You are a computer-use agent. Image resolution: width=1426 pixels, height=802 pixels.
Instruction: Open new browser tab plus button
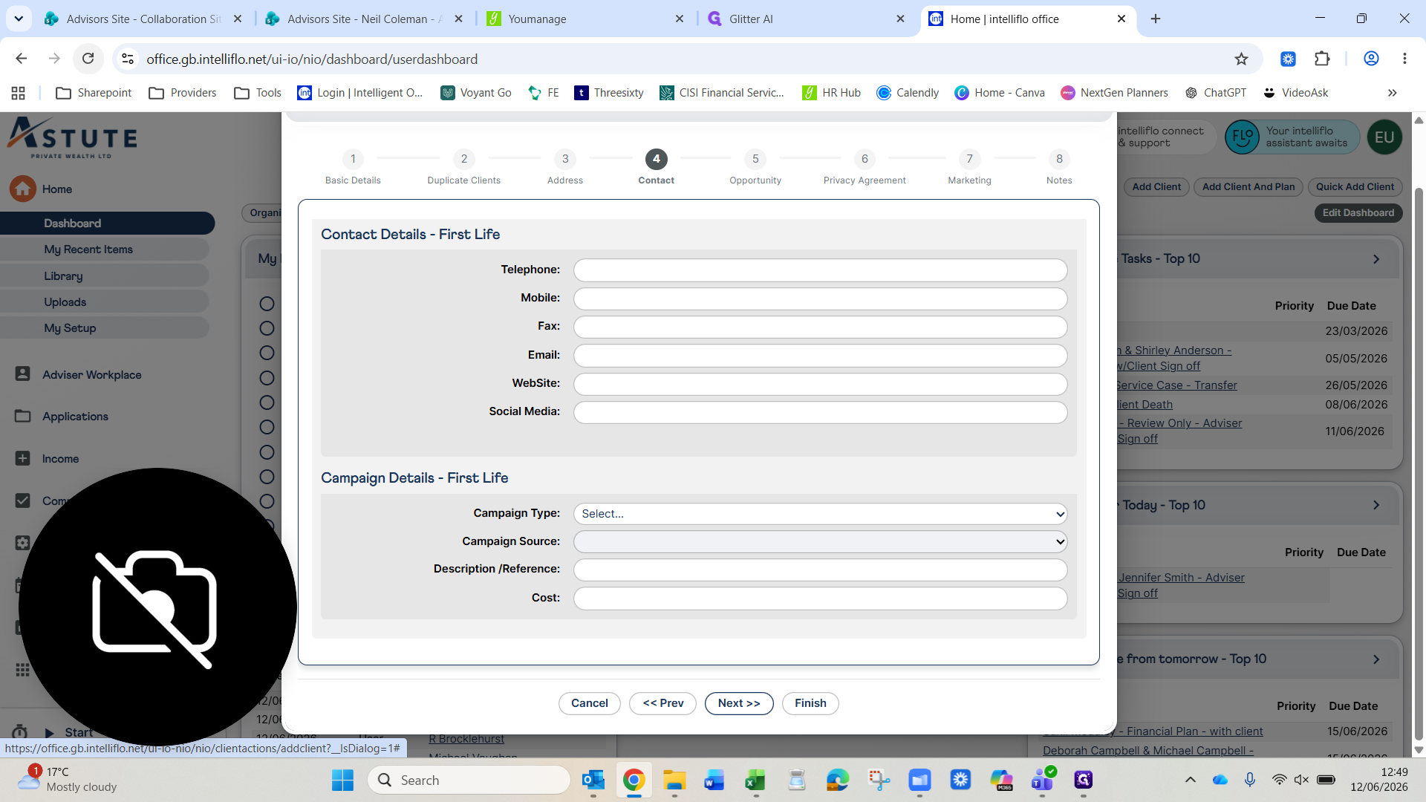(x=1156, y=19)
